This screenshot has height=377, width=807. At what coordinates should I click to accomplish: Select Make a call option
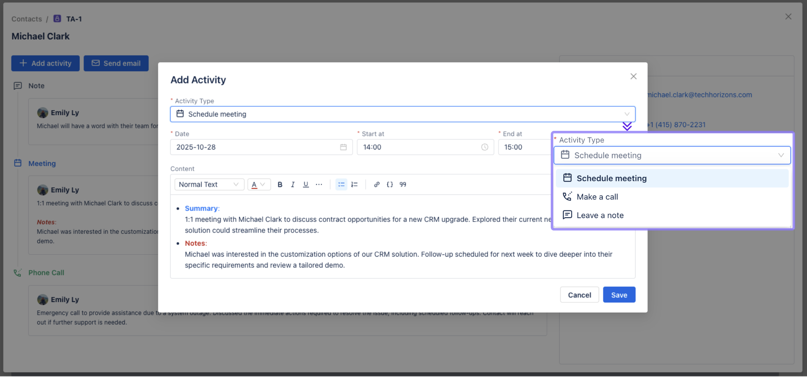pos(597,197)
